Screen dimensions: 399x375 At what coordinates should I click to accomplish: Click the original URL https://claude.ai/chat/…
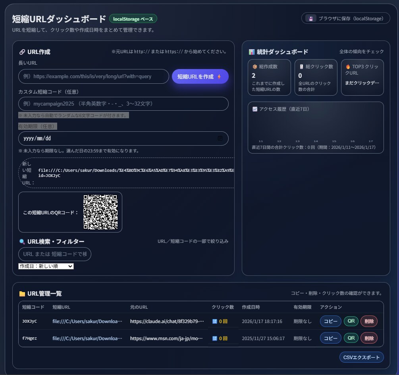point(167,321)
